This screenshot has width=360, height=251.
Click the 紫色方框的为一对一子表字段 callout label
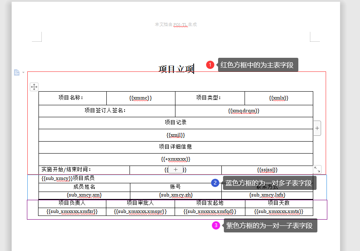pyautogui.click(x=270, y=225)
